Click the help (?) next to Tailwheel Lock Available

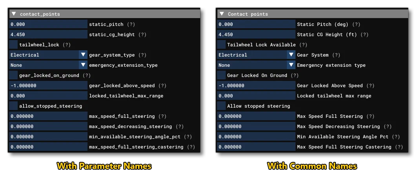(x=303, y=45)
